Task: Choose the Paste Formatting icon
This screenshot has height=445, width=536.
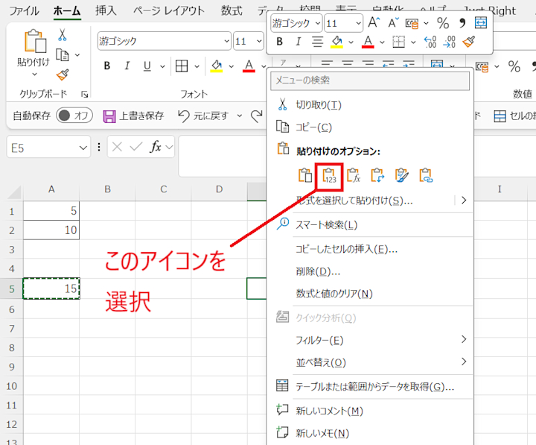Action: coord(402,175)
